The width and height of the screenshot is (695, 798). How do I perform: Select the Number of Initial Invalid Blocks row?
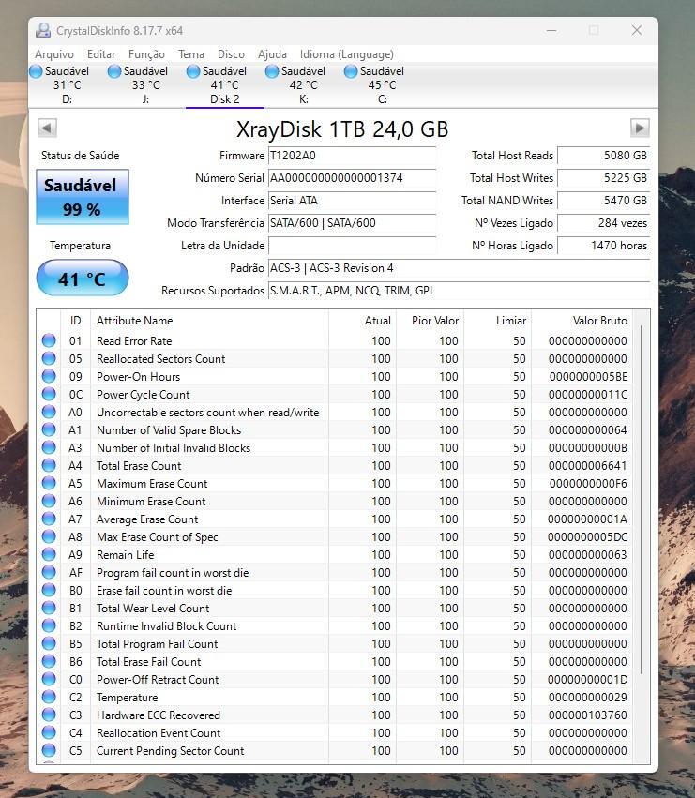click(336, 448)
